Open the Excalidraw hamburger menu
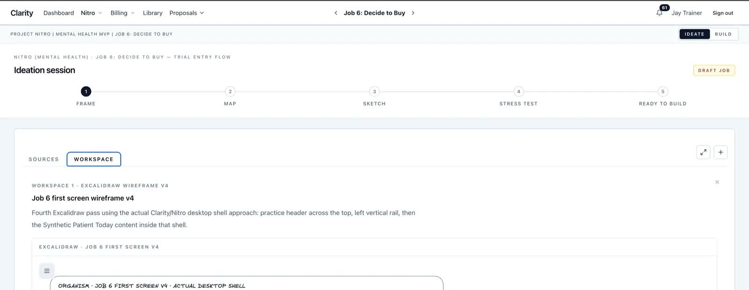Image resolution: width=749 pixels, height=290 pixels. tap(47, 271)
